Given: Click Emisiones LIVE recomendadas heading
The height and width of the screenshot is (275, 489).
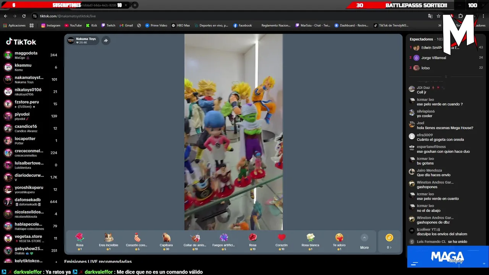Looking at the screenshot, I should 98,262.
